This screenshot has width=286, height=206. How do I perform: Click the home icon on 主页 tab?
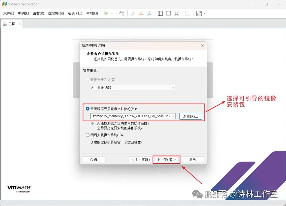click(5, 24)
